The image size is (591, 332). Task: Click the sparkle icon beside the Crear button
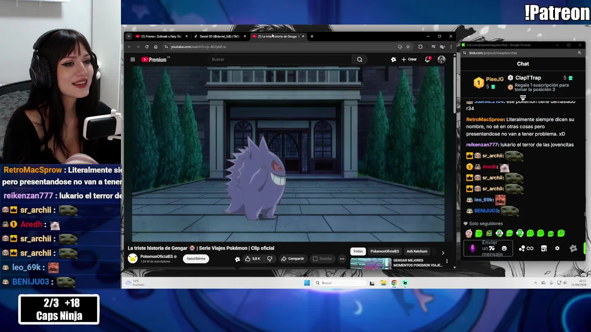393,59
